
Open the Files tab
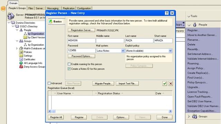(31, 8)
